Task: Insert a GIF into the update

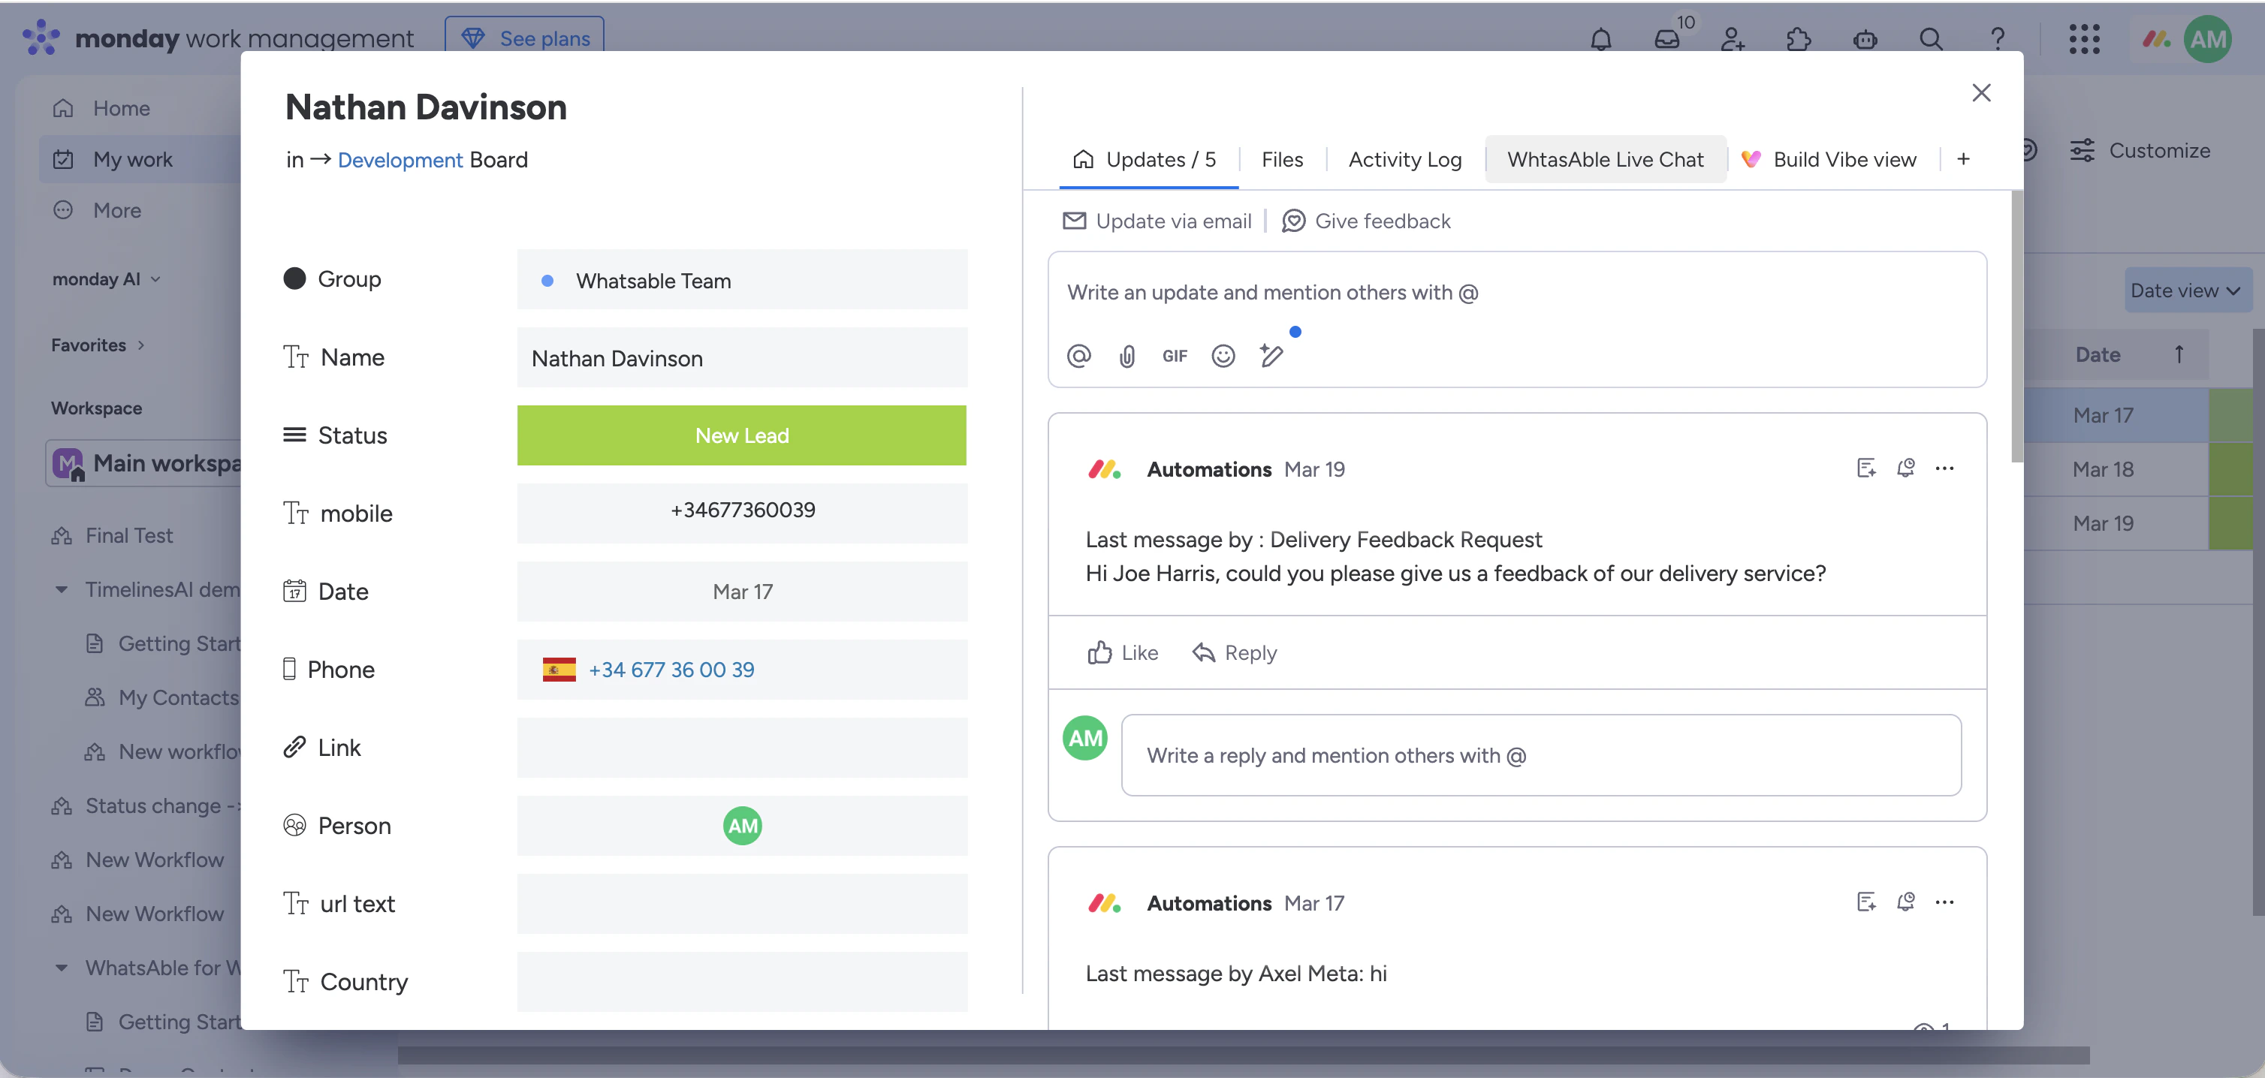Action: click(1175, 356)
